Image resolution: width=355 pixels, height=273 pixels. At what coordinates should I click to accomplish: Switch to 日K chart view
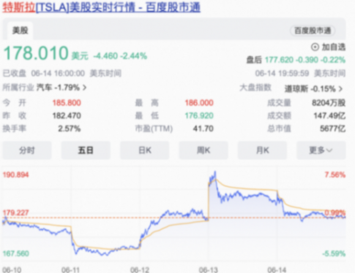pyautogui.click(x=144, y=150)
